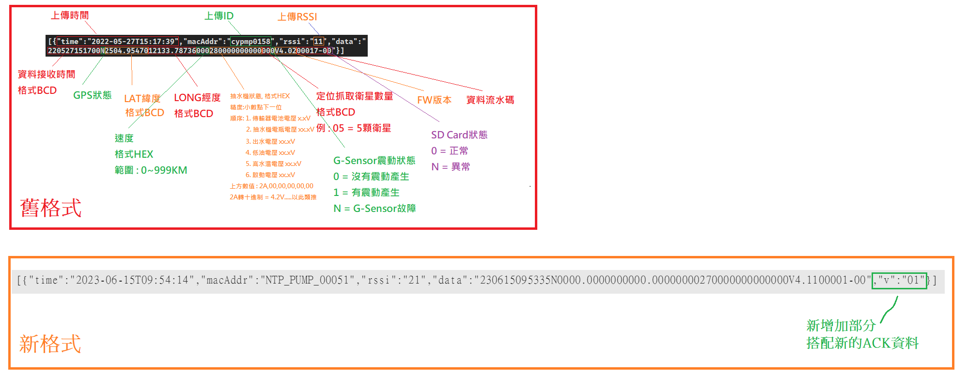
Task: Click the G-Sensor震動狀態 heading
Action: [x=374, y=161]
